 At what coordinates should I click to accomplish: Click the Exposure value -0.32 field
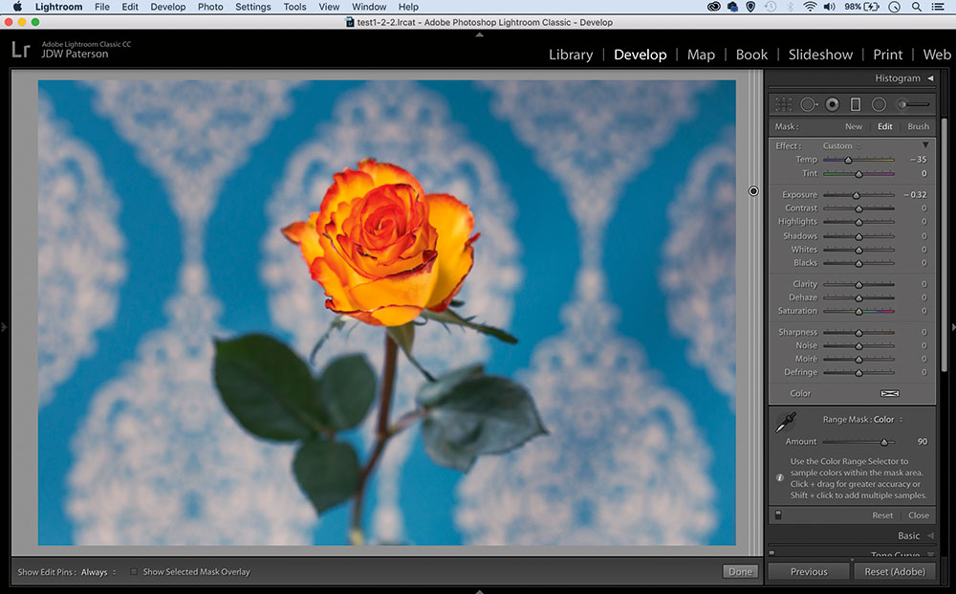point(915,195)
